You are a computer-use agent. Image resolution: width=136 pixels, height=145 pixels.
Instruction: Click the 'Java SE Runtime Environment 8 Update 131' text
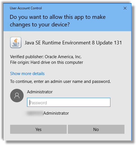pos(73,43)
